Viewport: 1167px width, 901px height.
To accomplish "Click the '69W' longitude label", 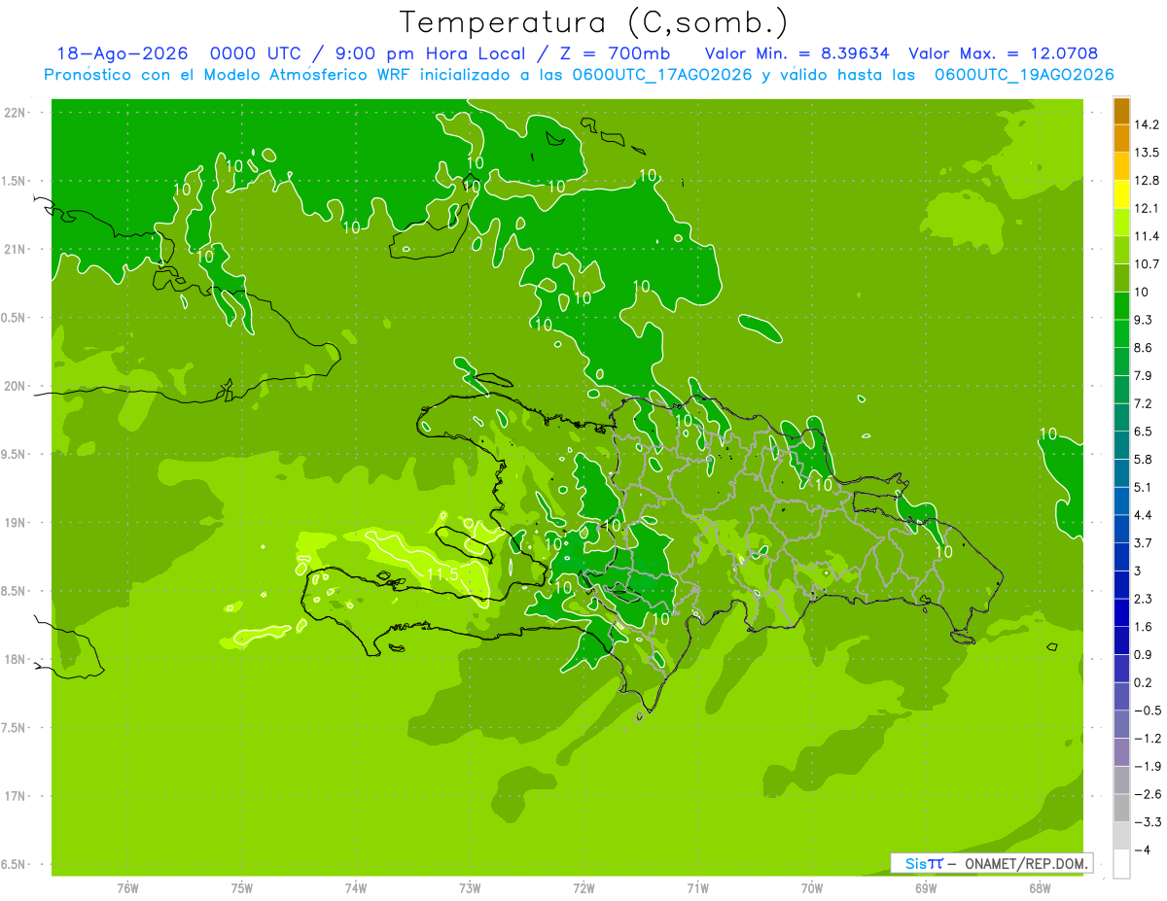I will [926, 889].
